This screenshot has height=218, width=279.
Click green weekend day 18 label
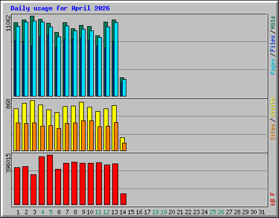[x=155, y=212]
